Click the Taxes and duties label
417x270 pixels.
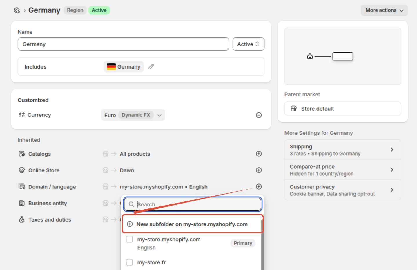click(50, 220)
